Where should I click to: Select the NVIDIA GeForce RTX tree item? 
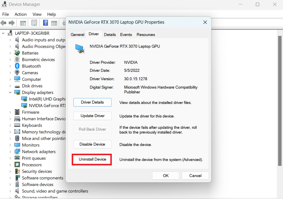tap(47, 105)
